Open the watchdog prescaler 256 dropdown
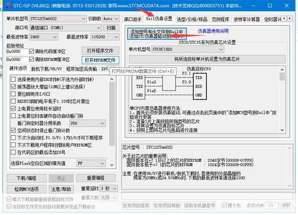Screen dimensions: 298x215 tap(87, 123)
